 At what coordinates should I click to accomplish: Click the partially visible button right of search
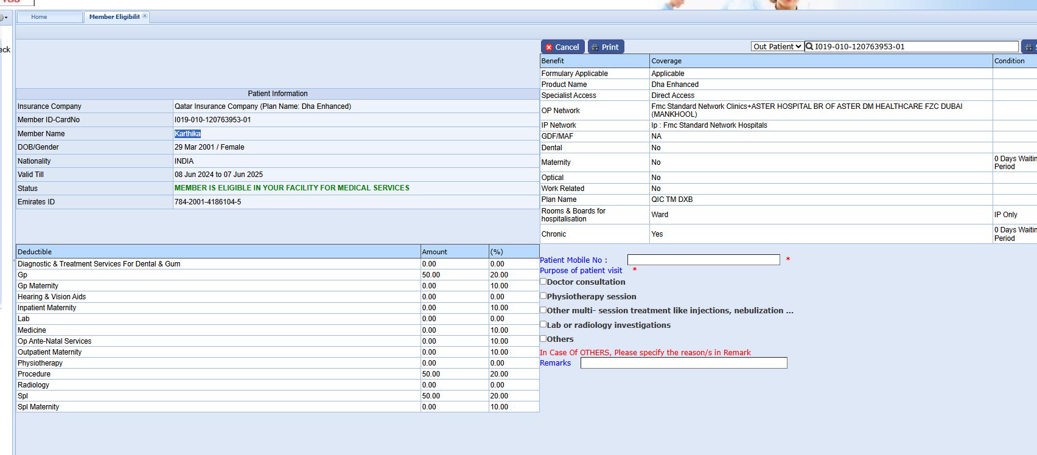pyautogui.click(x=1029, y=47)
